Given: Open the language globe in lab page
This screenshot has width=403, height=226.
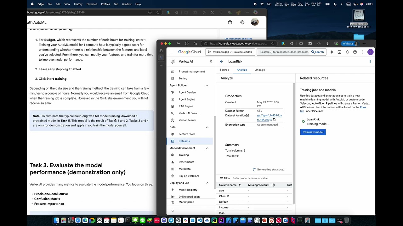Looking at the screenshot, I should 242,22.
